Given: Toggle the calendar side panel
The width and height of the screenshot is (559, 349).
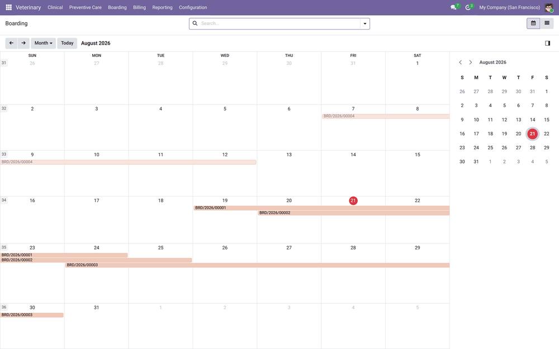Looking at the screenshot, I should coord(547,43).
